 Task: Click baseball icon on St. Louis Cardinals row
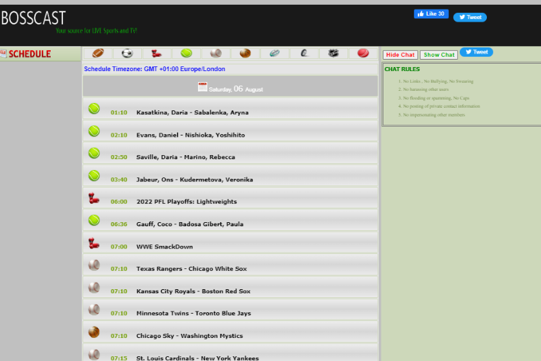pos(94,354)
